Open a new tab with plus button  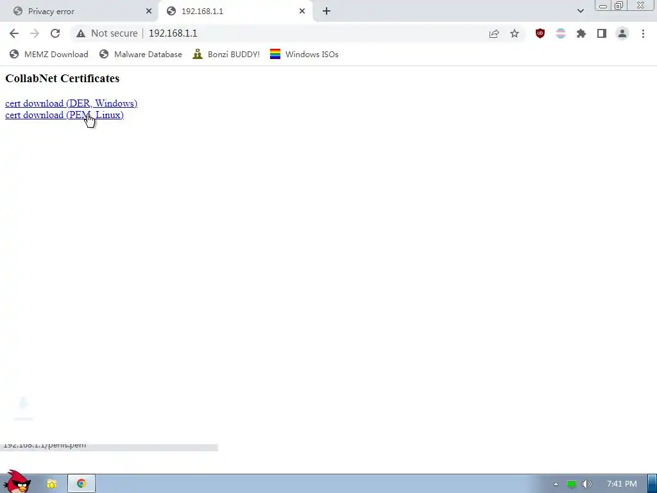[327, 12]
